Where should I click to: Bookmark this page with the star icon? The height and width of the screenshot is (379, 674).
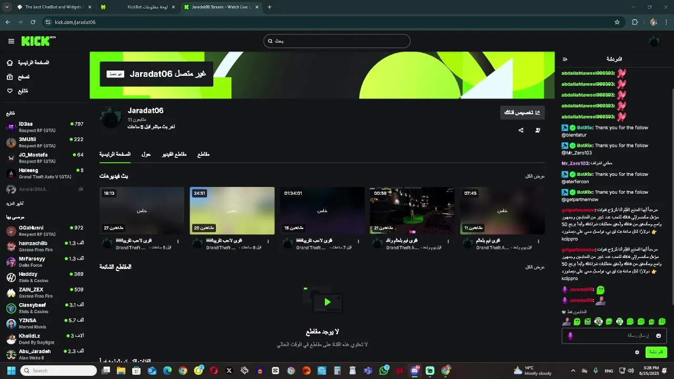617,22
